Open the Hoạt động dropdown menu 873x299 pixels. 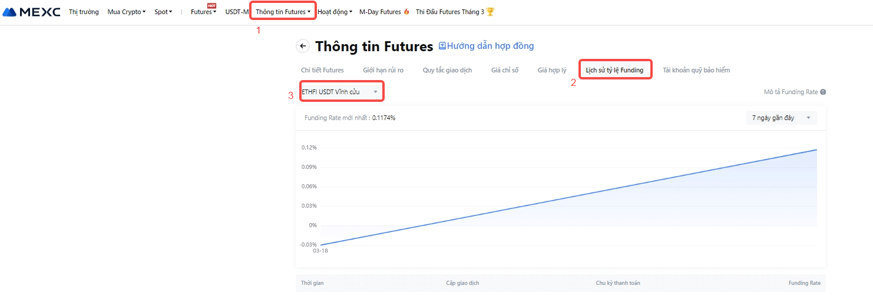335,12
